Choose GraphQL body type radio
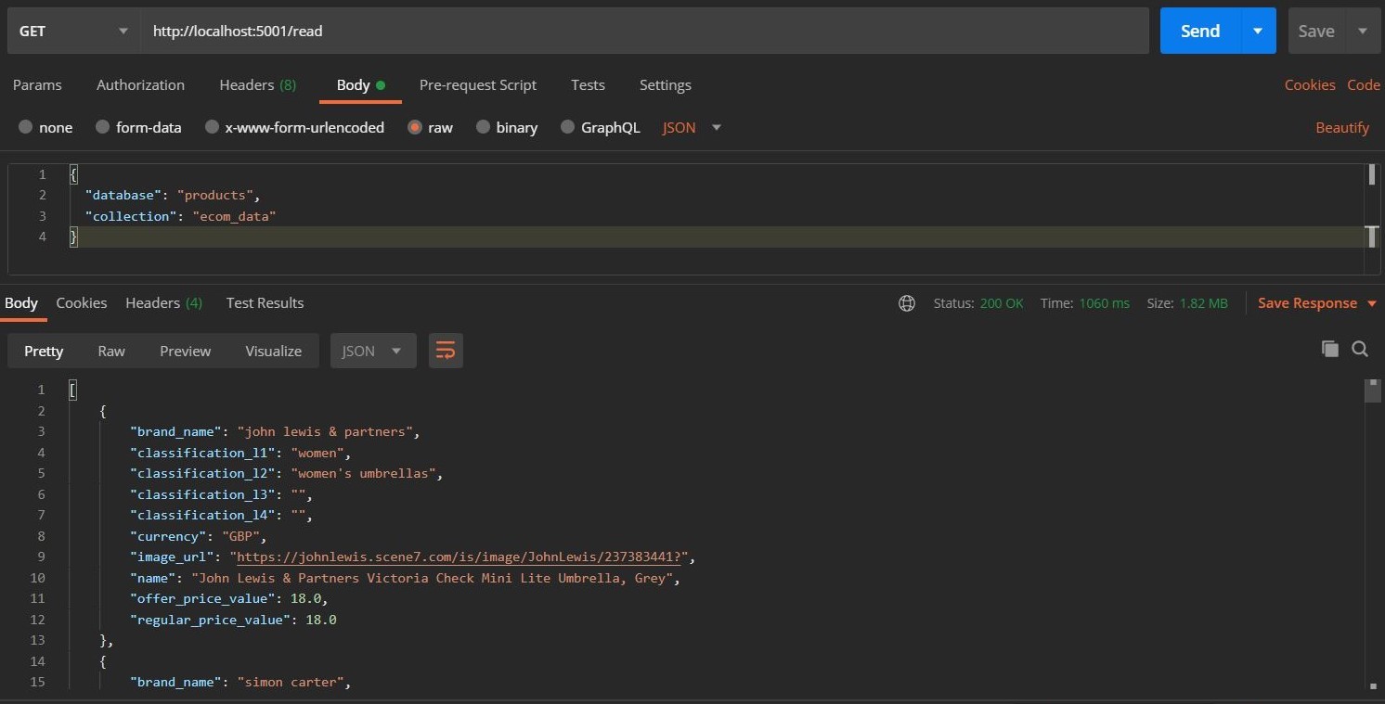Viewport: 1385px width, 704px height. (568, 127)
